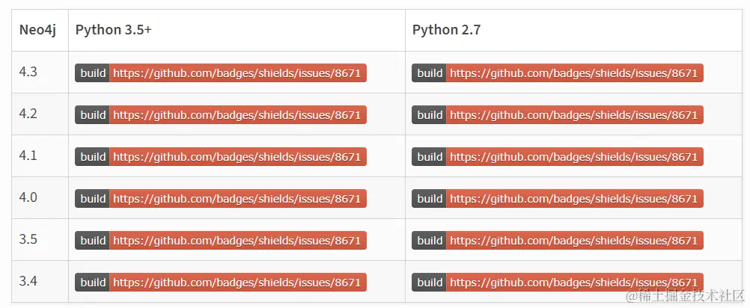
Task: Click the 3.5 version cell
Action: 28,240
